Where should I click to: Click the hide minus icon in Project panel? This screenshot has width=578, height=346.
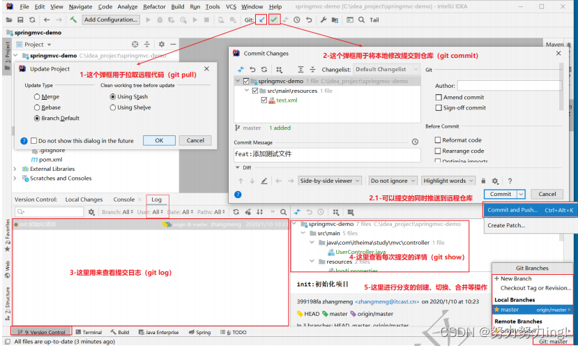173,44
